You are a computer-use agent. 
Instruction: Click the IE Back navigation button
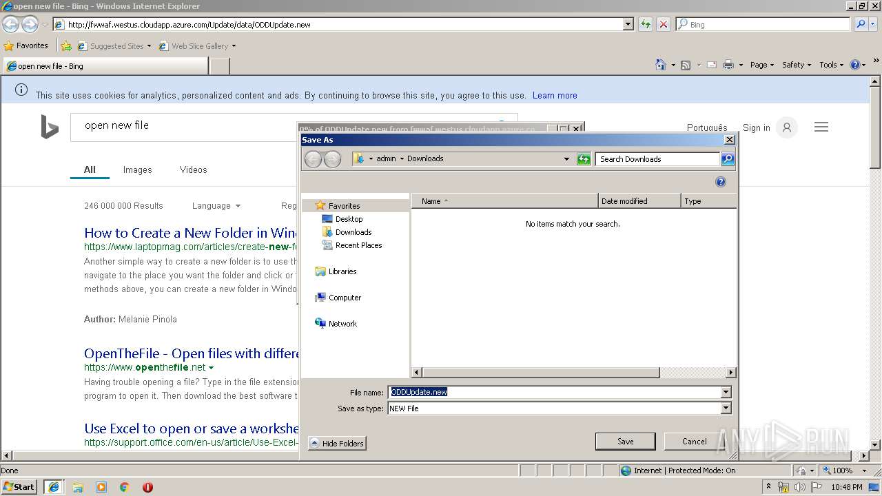click(10, 24)
